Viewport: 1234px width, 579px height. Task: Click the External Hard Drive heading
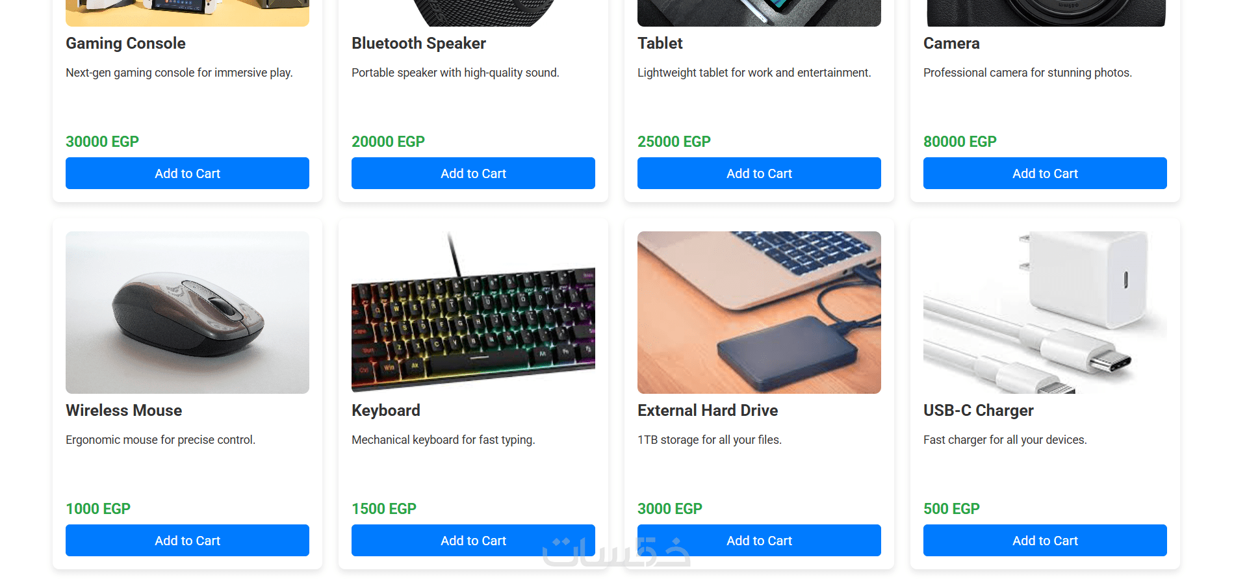click(x=708, y=411)
